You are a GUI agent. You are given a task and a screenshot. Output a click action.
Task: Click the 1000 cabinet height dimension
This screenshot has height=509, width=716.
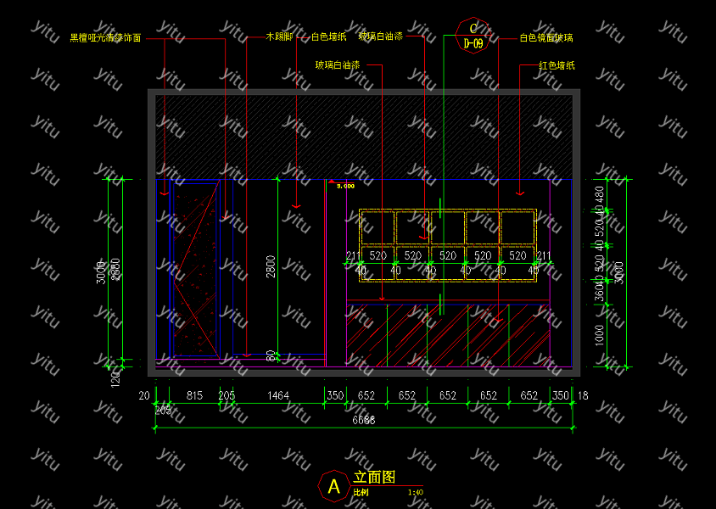point(600,333)
